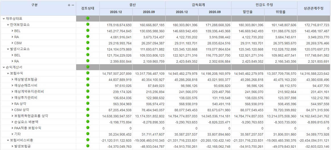
Task: Expand the CSM row under 잔여보장요소
Action: click(x=12, y=43)
